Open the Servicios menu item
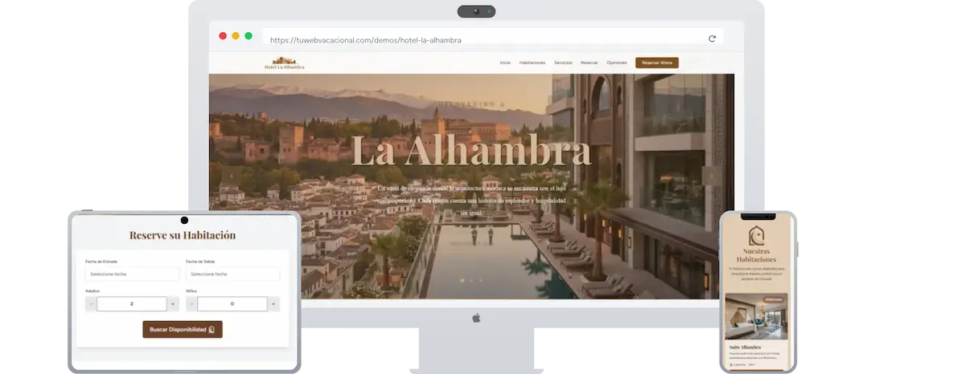 tap(563, 63)
